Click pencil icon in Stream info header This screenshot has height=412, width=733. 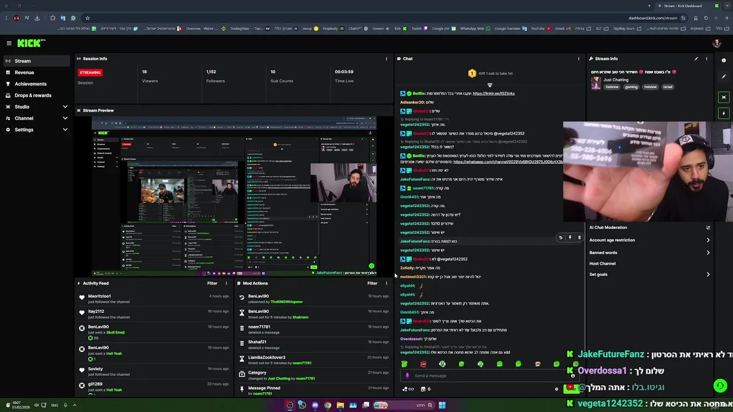pyautogui.click(x=696, y=58)
